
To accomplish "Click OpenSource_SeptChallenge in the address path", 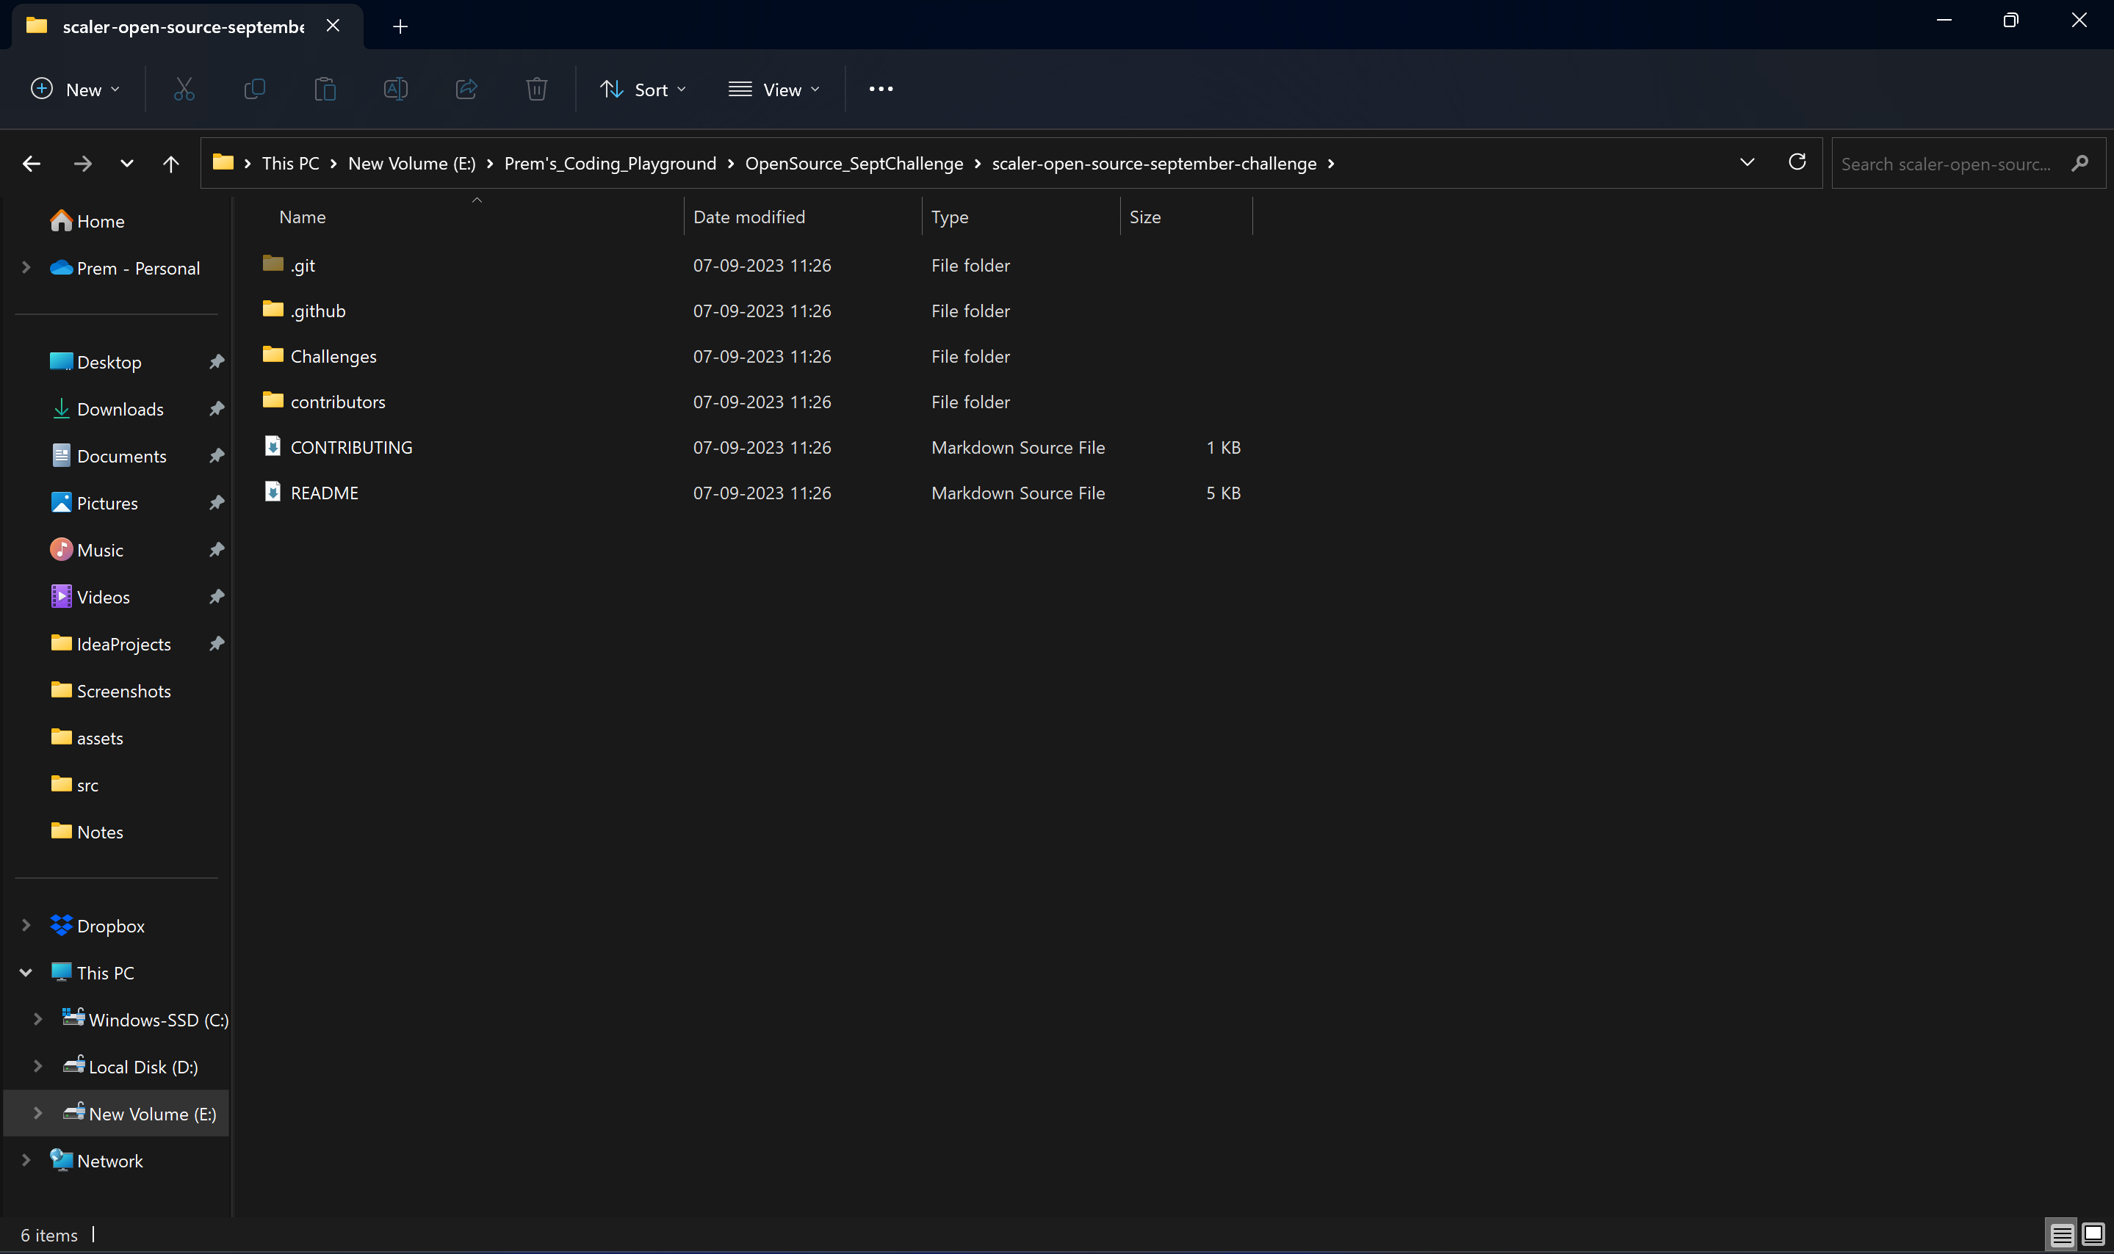I will [x=854, y=163].
